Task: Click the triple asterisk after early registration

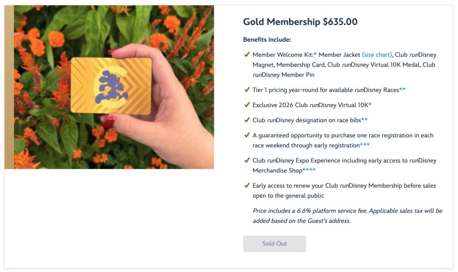Action: pyautogui.click(x=365, y=145)
